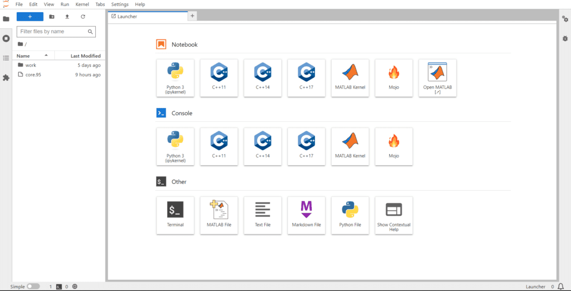Click Open MATLAB launcher card
Image resolution: width=571 pixels, height=291 pixels.
pos(437,78)
